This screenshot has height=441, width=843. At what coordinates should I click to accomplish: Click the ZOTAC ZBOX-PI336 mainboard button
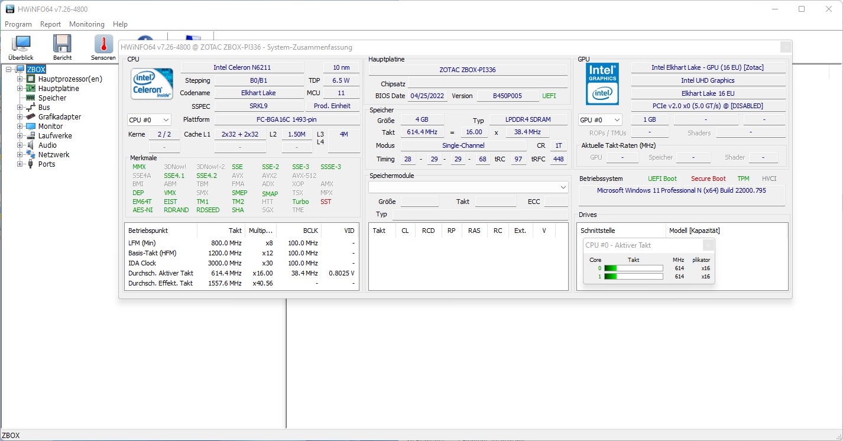pyautogui.click(x=468, y=70)
